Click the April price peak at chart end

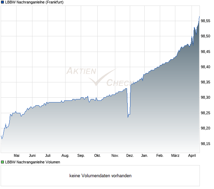point(199,17)
